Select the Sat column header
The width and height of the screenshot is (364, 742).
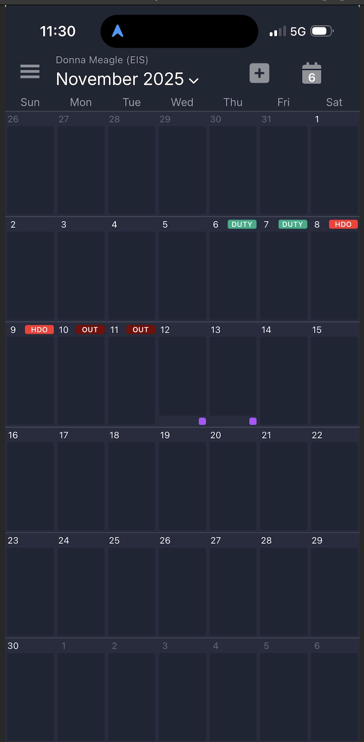(x=334, y=102)
